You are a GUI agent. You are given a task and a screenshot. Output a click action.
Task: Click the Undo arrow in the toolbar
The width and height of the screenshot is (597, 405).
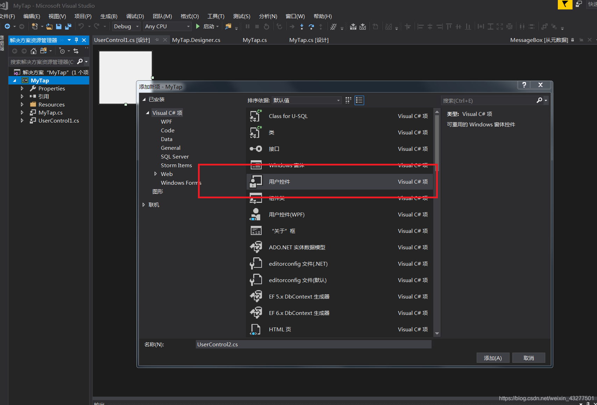point(81,26)
